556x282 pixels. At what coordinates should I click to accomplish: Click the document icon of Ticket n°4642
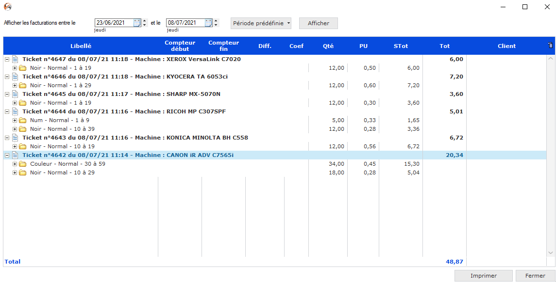[x=15, y=155]
